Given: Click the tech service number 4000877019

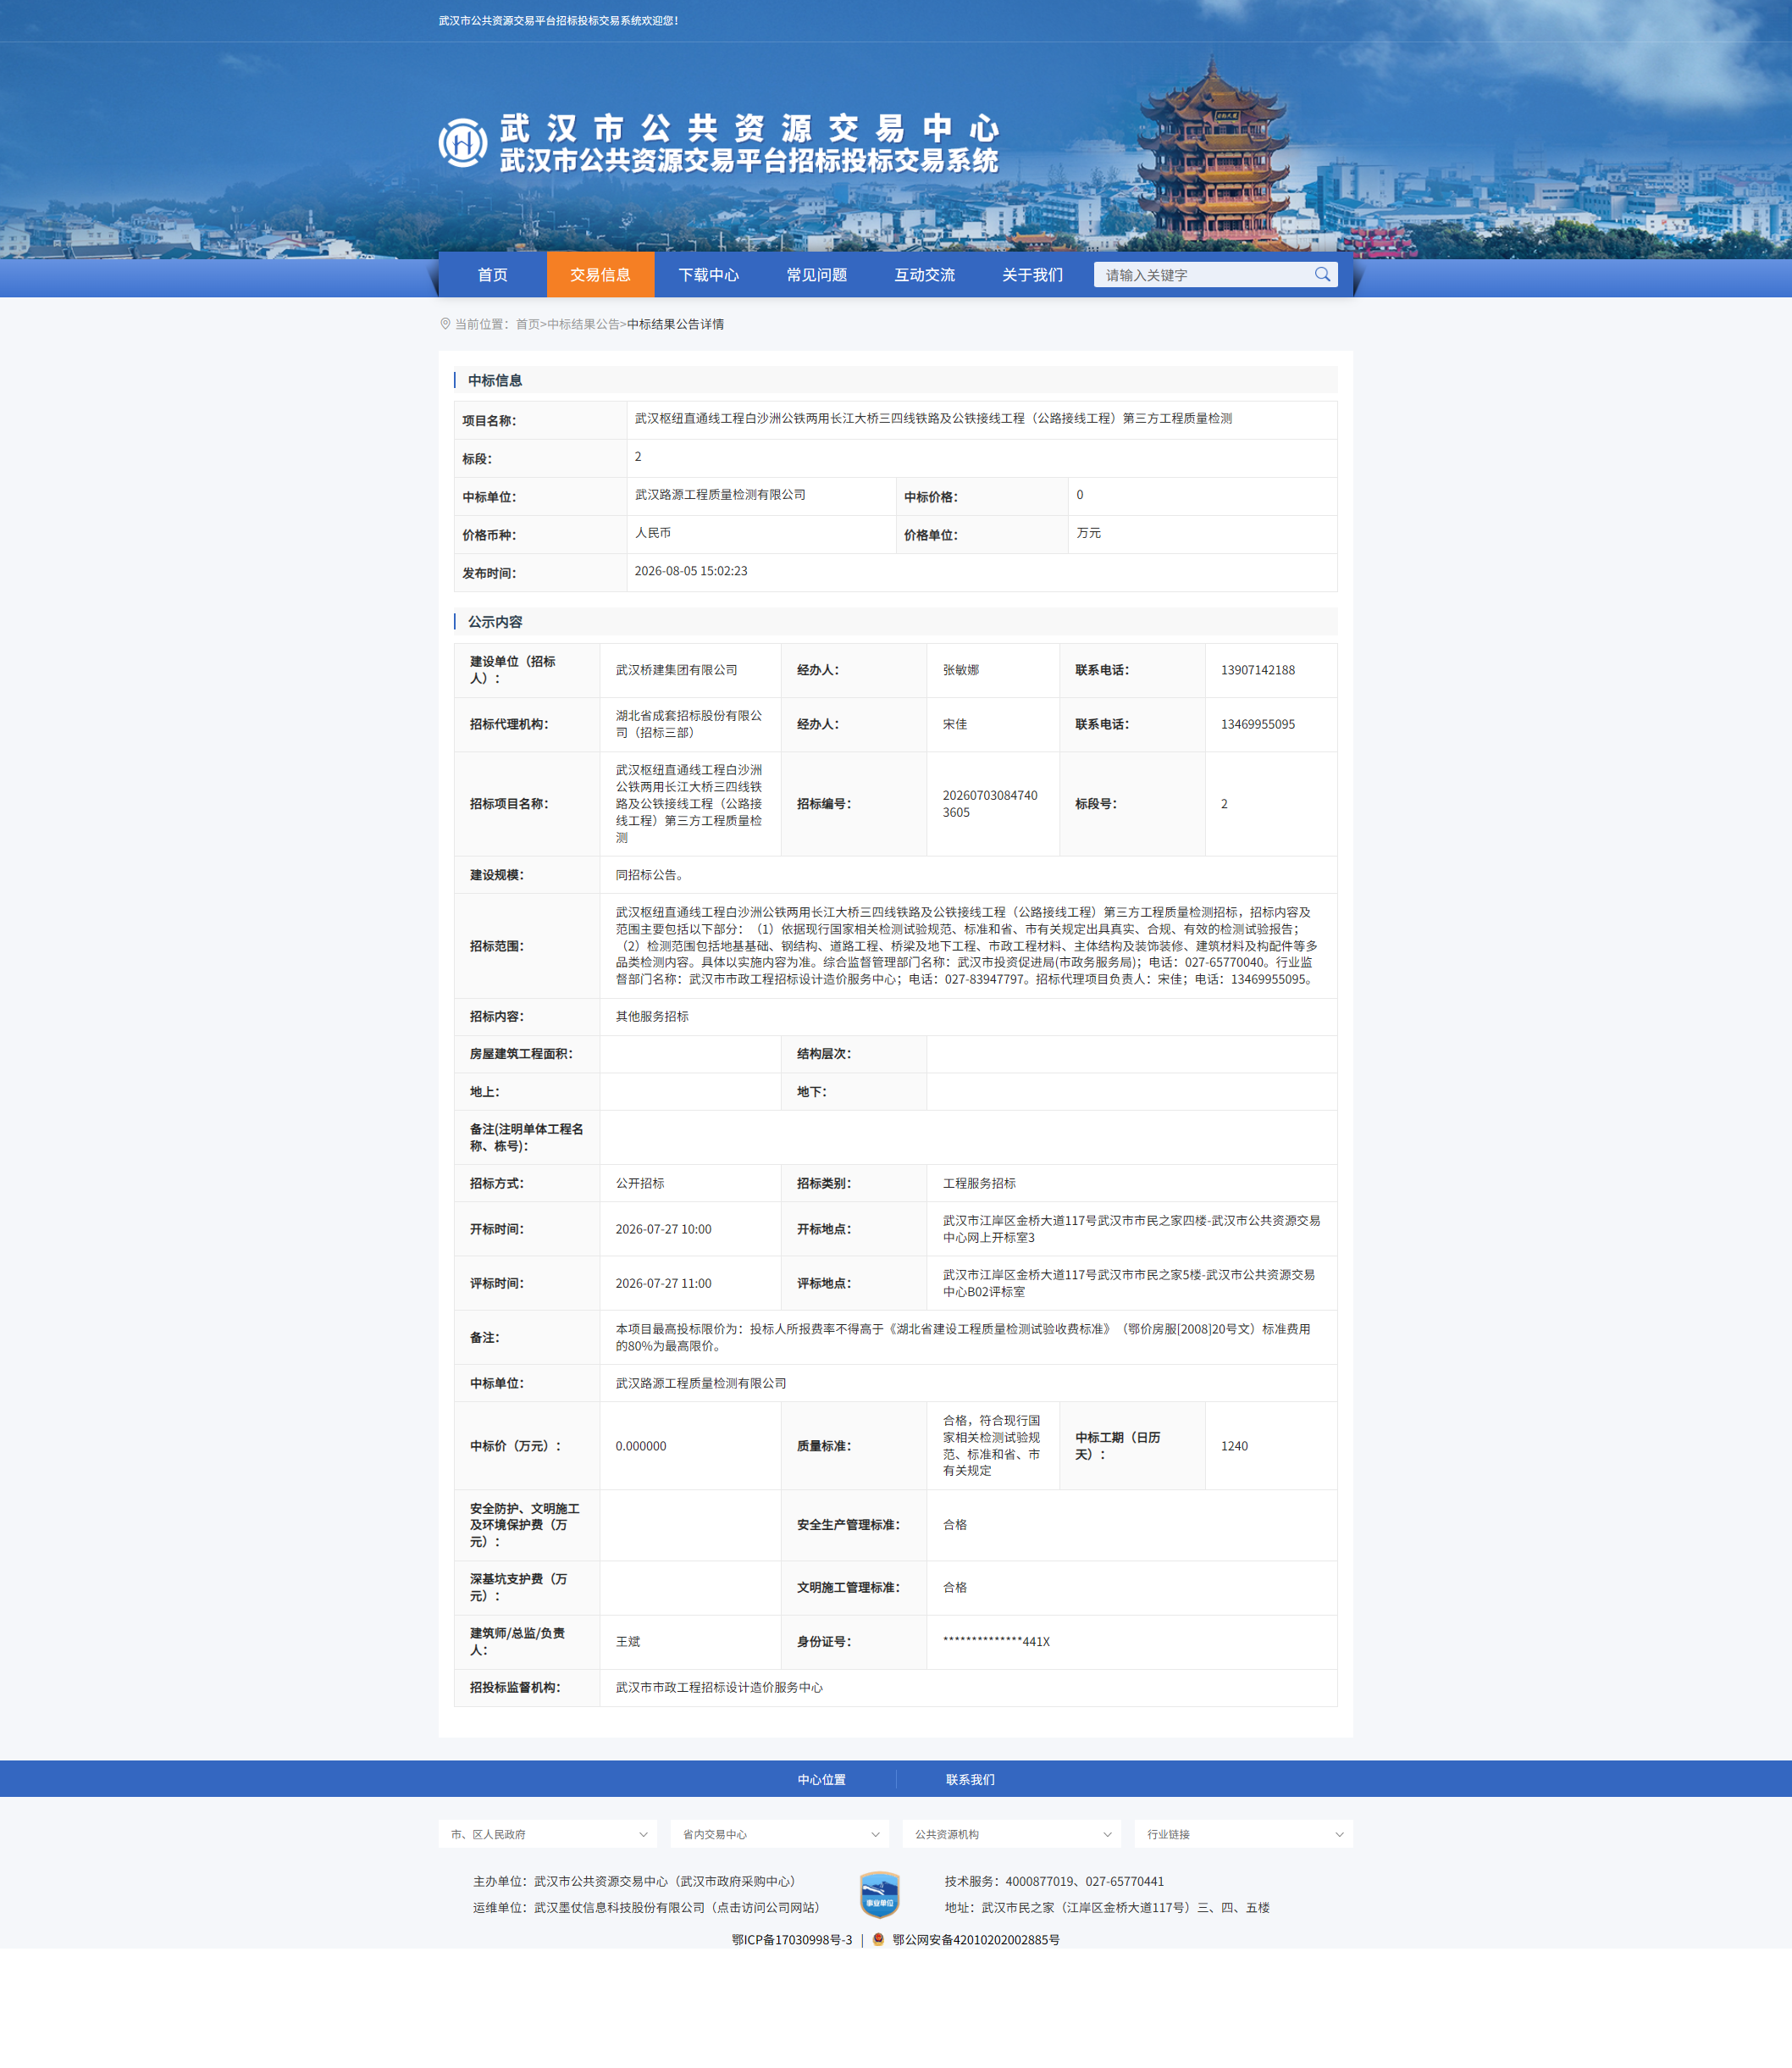Looking at the screenshot, I should (1039, 1881).
